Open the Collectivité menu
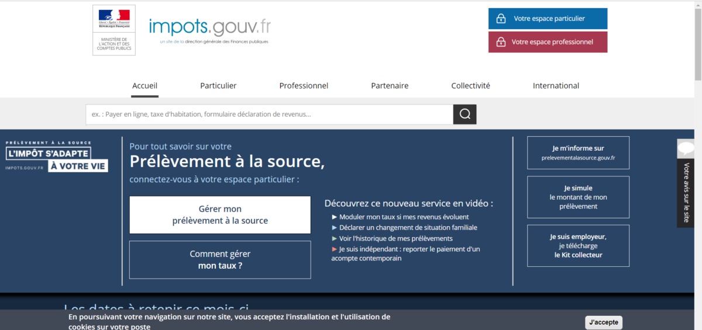The height and width of the screenshot is (330, 702). pyautogui.click(x=470, y=85)
